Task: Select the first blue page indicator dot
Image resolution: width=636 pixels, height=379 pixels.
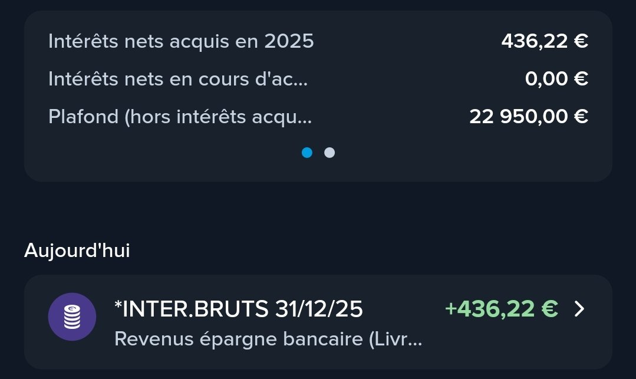Action: pos(307,153)
